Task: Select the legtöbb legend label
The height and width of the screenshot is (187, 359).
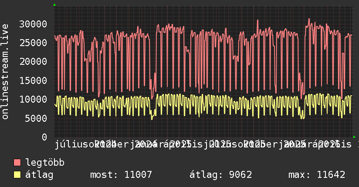Action: [45, 163]
